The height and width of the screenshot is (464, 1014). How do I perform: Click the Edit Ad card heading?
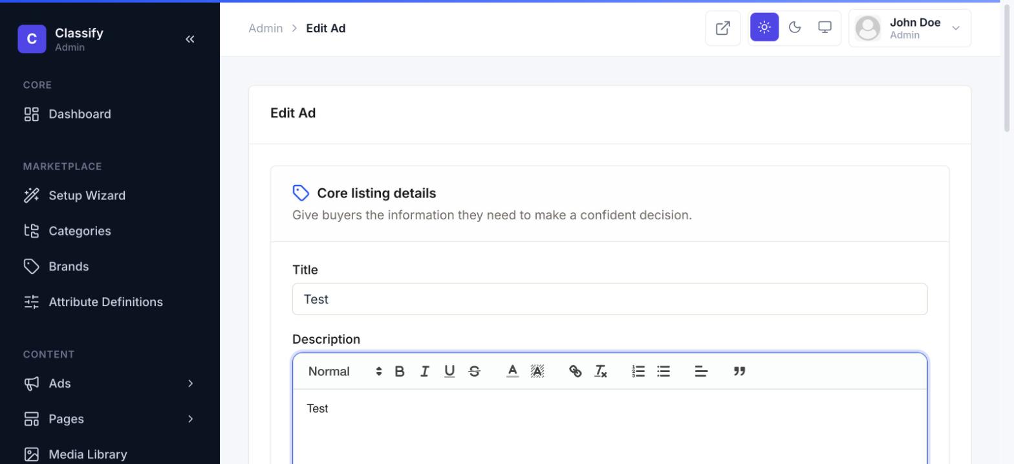pos(293,113)
